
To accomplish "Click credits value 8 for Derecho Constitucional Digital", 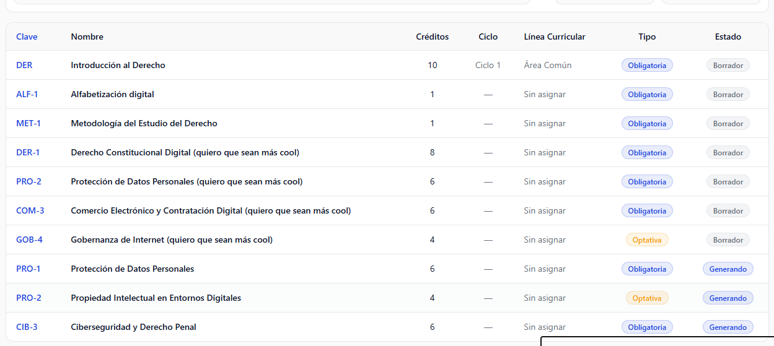I will pos(433,152).
